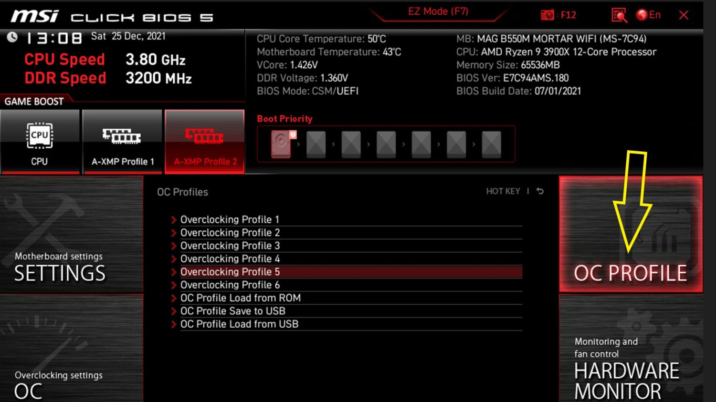Viewport: 716px width, 402px height.
Task: Toggle Game Boost CPU button
Action: pyautogui.click(x=40, y=142)
